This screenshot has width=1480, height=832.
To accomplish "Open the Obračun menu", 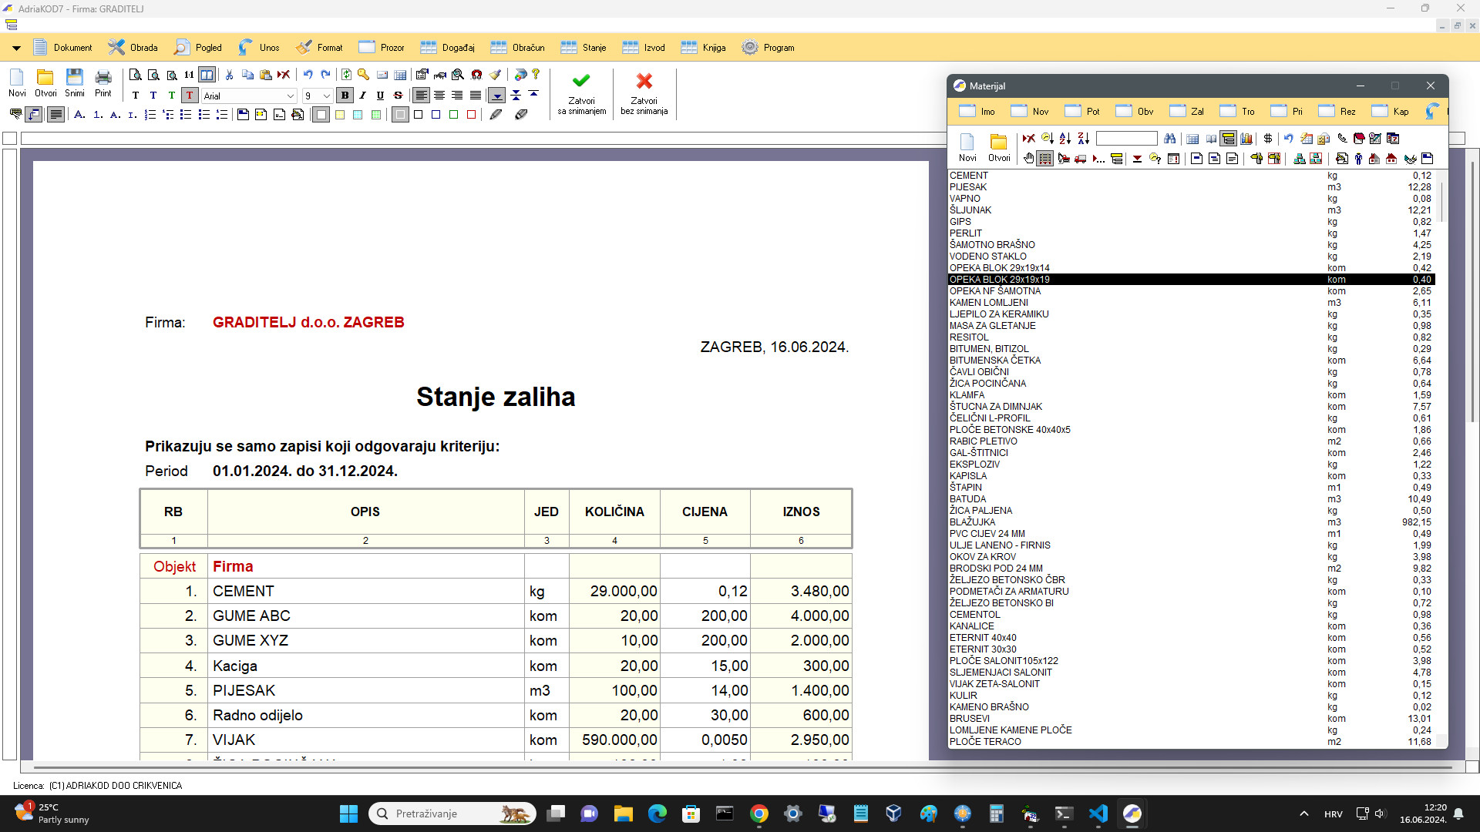I will 518,48.
